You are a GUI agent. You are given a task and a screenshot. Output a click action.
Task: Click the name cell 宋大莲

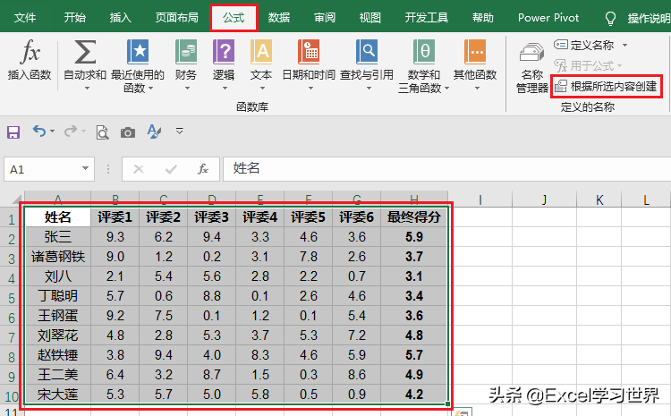coord(58,395)
